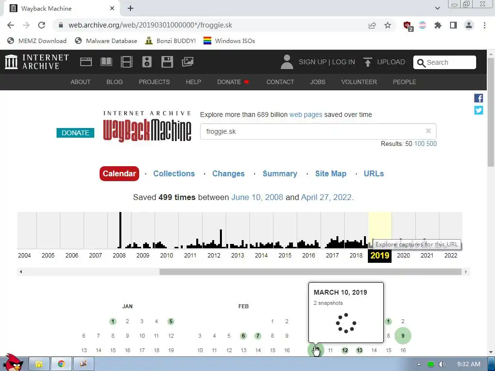Show 100 results
495x371 pixels.
coord(419,144)
